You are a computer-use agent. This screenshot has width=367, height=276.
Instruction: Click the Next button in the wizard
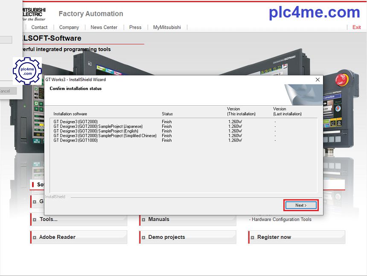click(301, 205)
